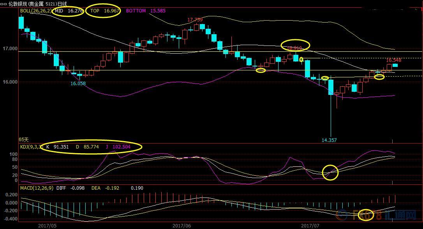Click the chain-link icon beside the chart title
Viewport: 423px width, 229px height.
[x=4, y=4]
